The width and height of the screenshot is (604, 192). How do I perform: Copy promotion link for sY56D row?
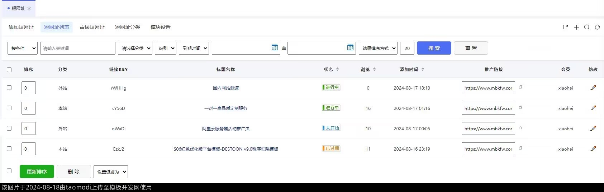coord(520,107)
